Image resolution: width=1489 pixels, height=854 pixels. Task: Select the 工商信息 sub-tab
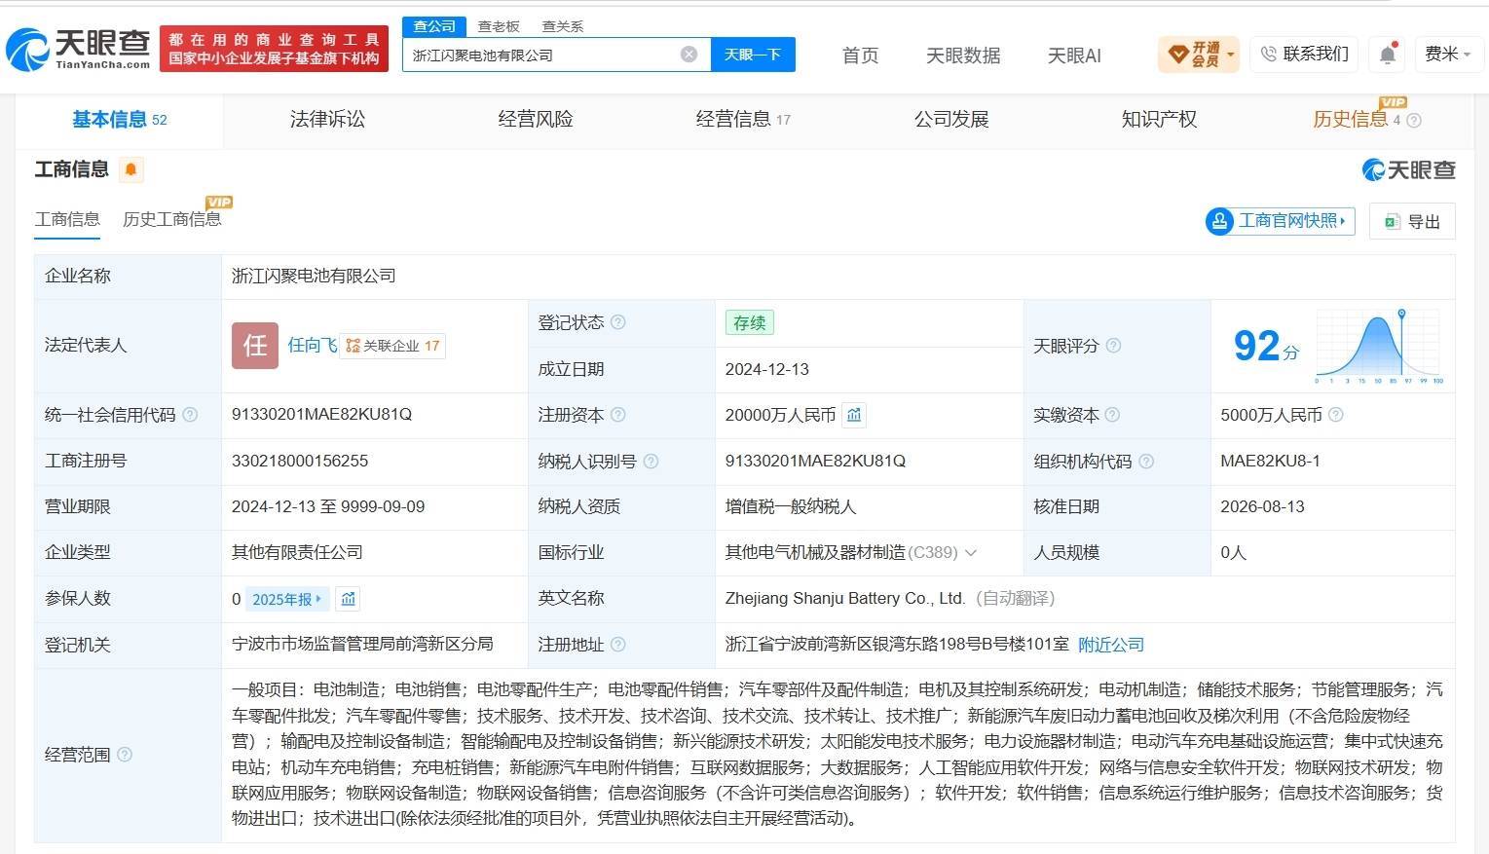[x=67, y=219]
